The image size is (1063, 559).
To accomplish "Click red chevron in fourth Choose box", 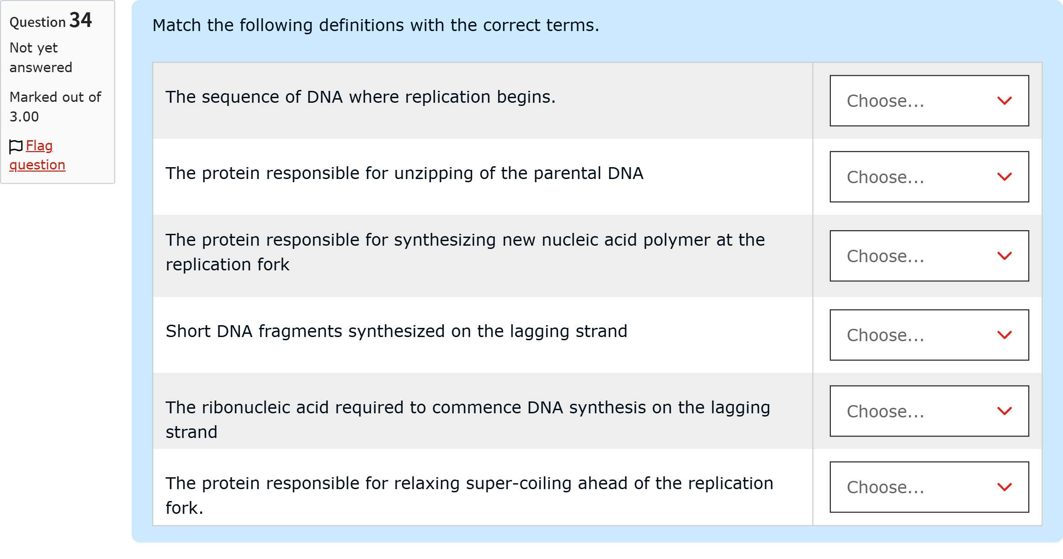I will (1005, 335).
